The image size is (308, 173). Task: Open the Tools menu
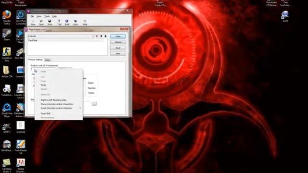tap(47, 16)
